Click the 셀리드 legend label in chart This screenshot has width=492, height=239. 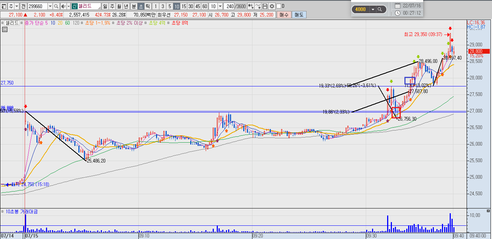[12, 22]
